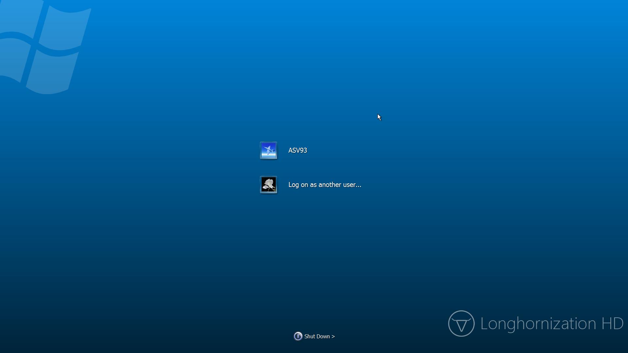
Task: Expand the arrow next to Shut Down
Action: [333, 336]
